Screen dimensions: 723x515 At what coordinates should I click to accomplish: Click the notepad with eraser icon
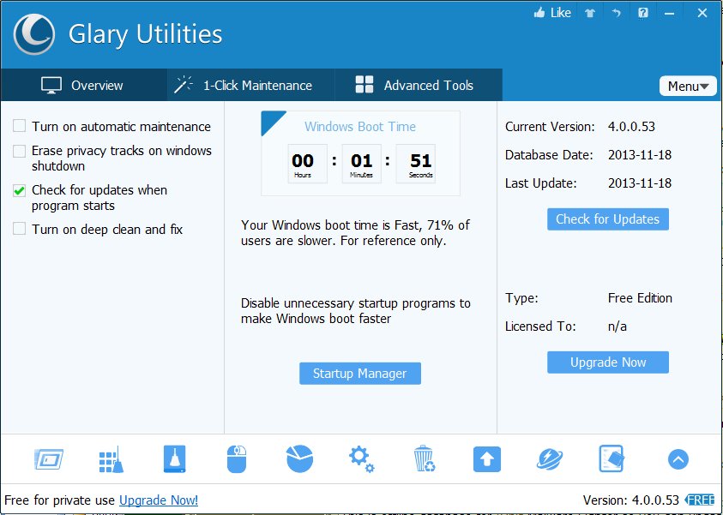pyautogui.click(x=612, y=458)
